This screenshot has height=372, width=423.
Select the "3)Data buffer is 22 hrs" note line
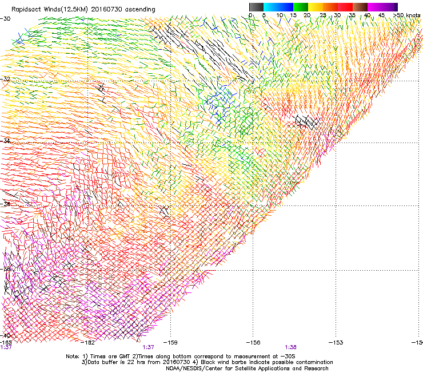pyautogui.click(x=207, y=362)
